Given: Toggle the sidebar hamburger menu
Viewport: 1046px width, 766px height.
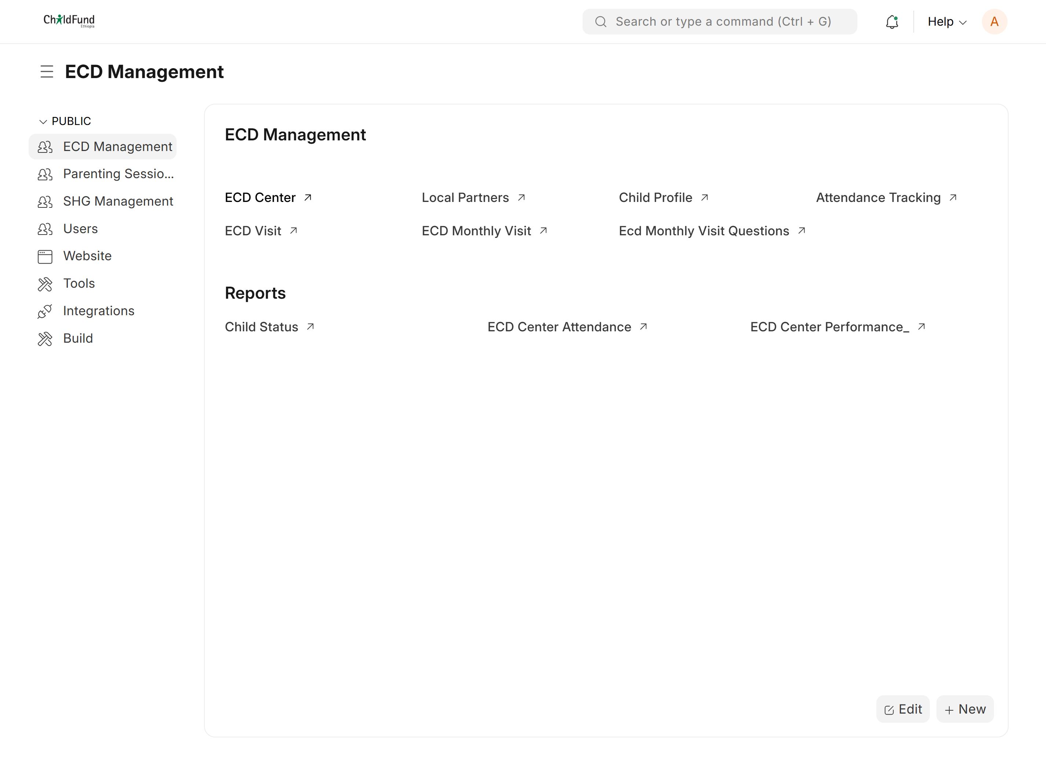Looking at the screenshot, I should coord(47,72).
